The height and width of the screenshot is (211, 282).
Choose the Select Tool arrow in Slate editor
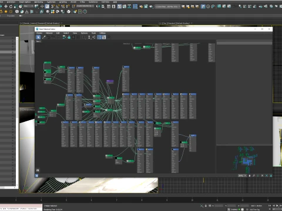(38, 37)
